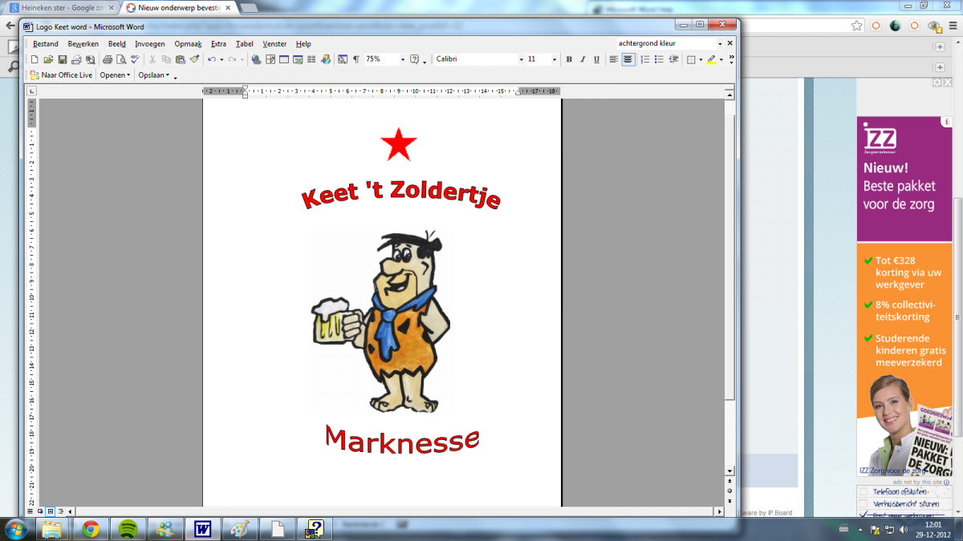Tick the 'Verhuisbericht sturen' checkbox in browser
This screenshot has width=963, height=541.
[x=863, y=503]
